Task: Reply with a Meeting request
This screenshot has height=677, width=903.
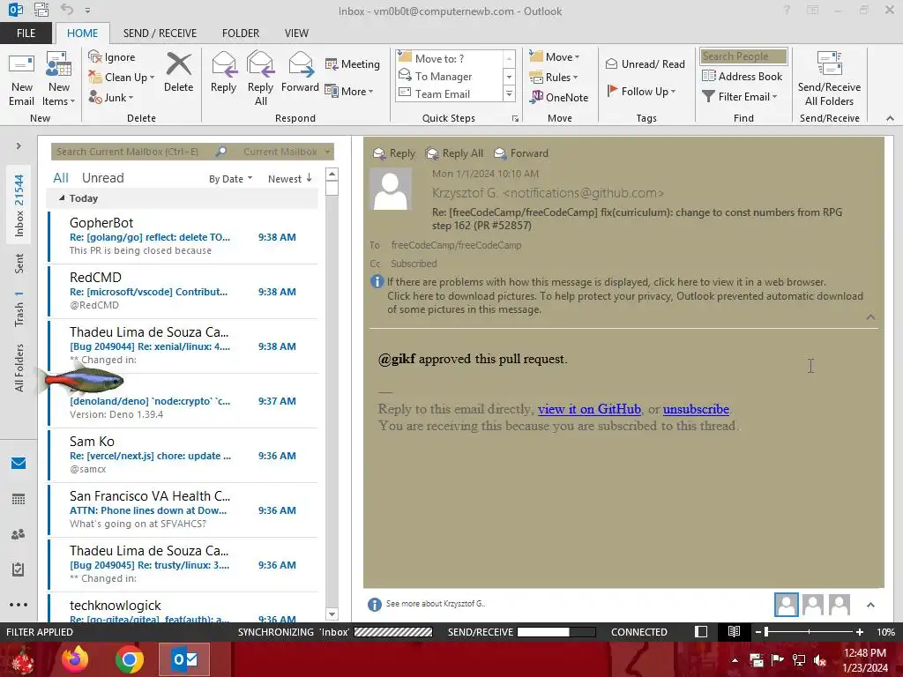Action: (x=353, y=63)
